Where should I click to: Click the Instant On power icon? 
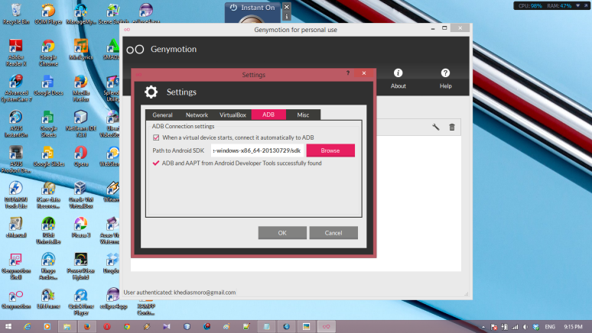point(233,8)
